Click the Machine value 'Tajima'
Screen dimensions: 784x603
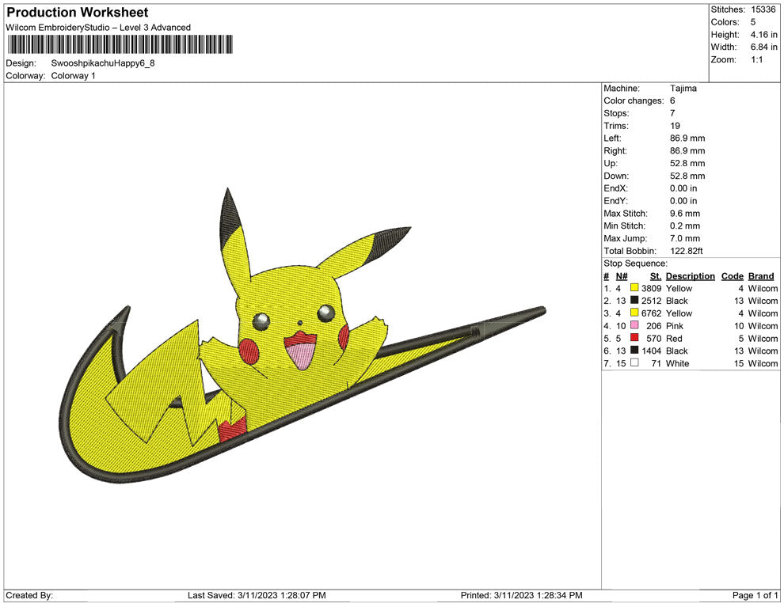pos(683,88)
